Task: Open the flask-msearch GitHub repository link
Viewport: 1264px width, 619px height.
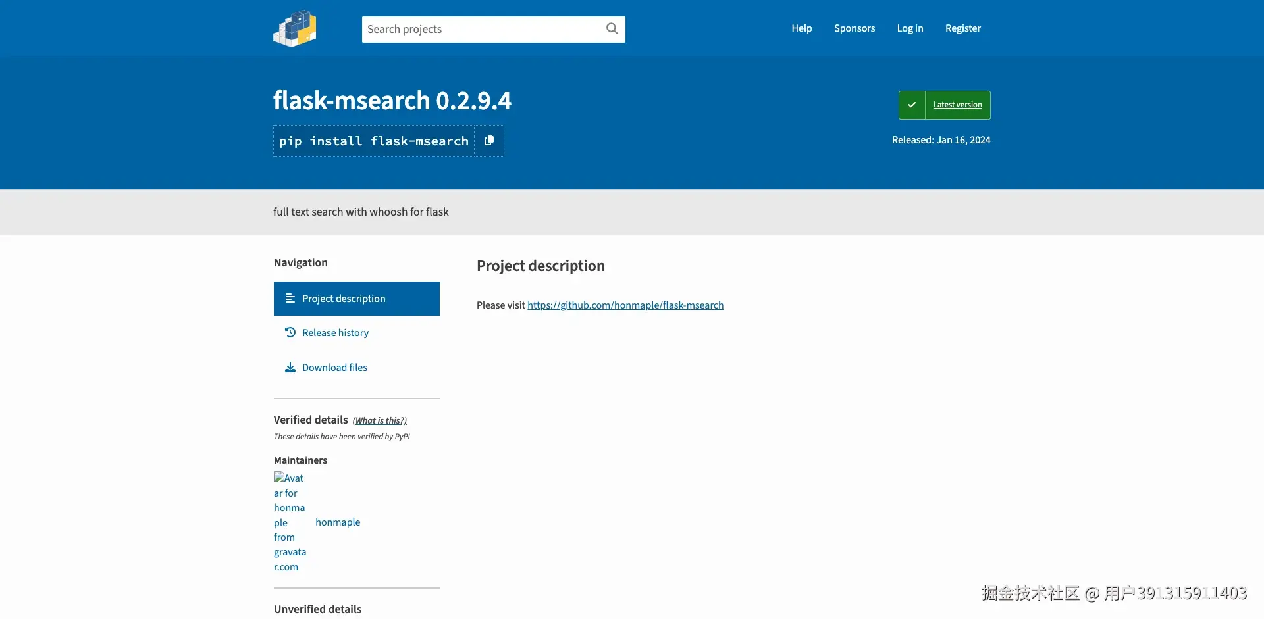Action: click(625, 305)
